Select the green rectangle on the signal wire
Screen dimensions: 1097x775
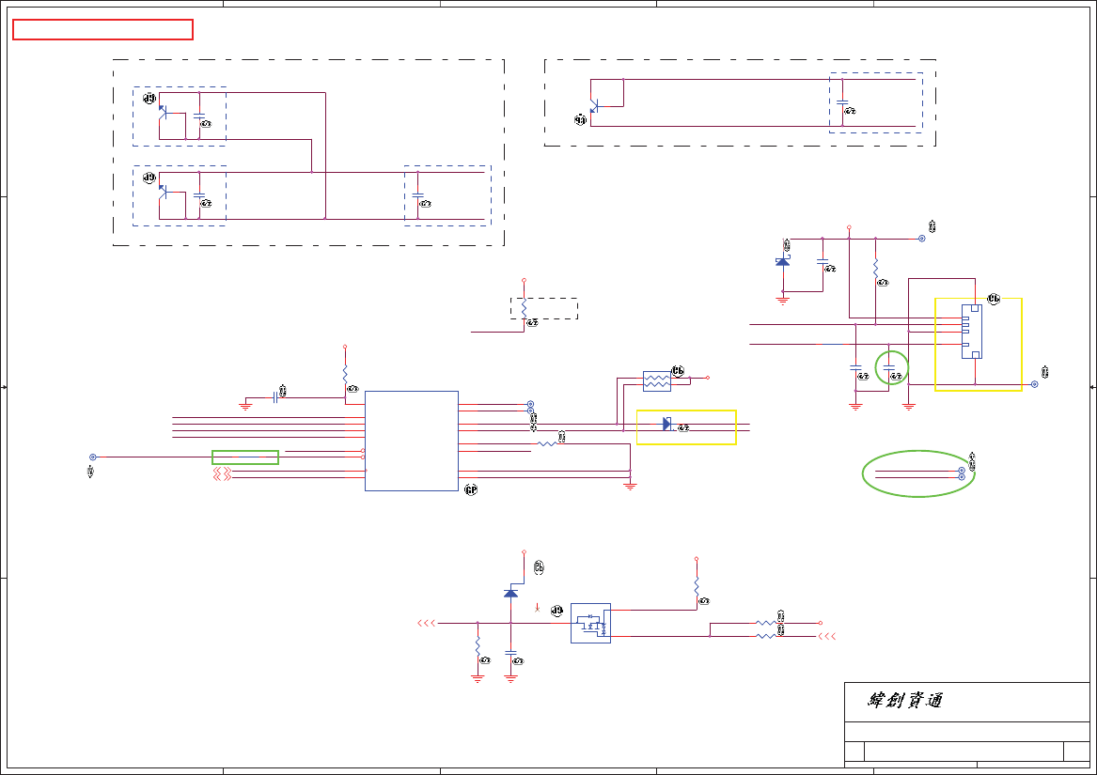coord(245,457)
